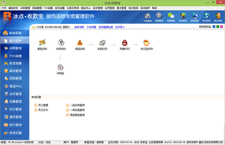The width and height of the screenshot is (225, 145).
Task: Open the 颜色资料 color palette icon
Action: click(42, 42)
